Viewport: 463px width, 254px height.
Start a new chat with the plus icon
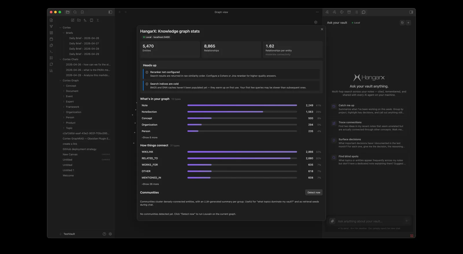coord(408,23)
